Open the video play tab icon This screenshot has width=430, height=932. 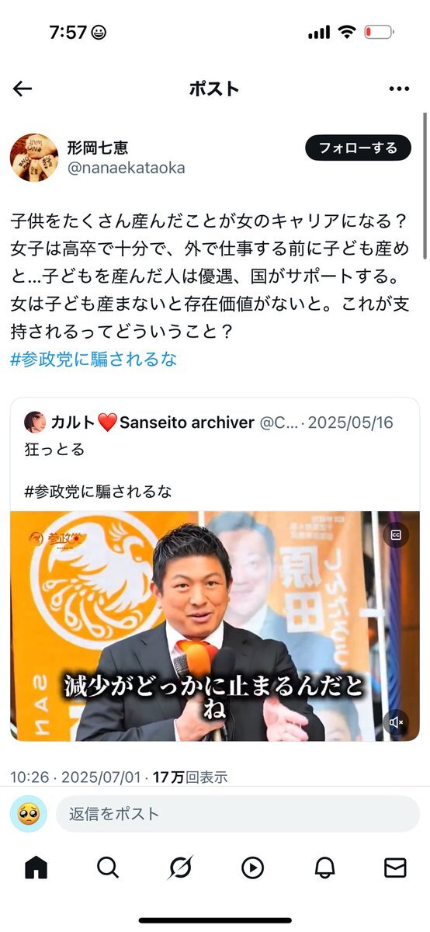[x=252, y=867]
